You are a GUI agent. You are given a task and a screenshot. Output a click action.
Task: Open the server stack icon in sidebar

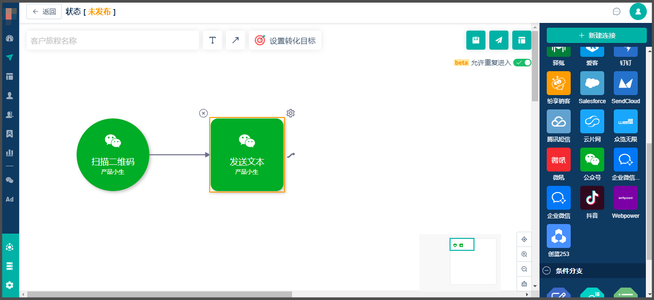10,266
